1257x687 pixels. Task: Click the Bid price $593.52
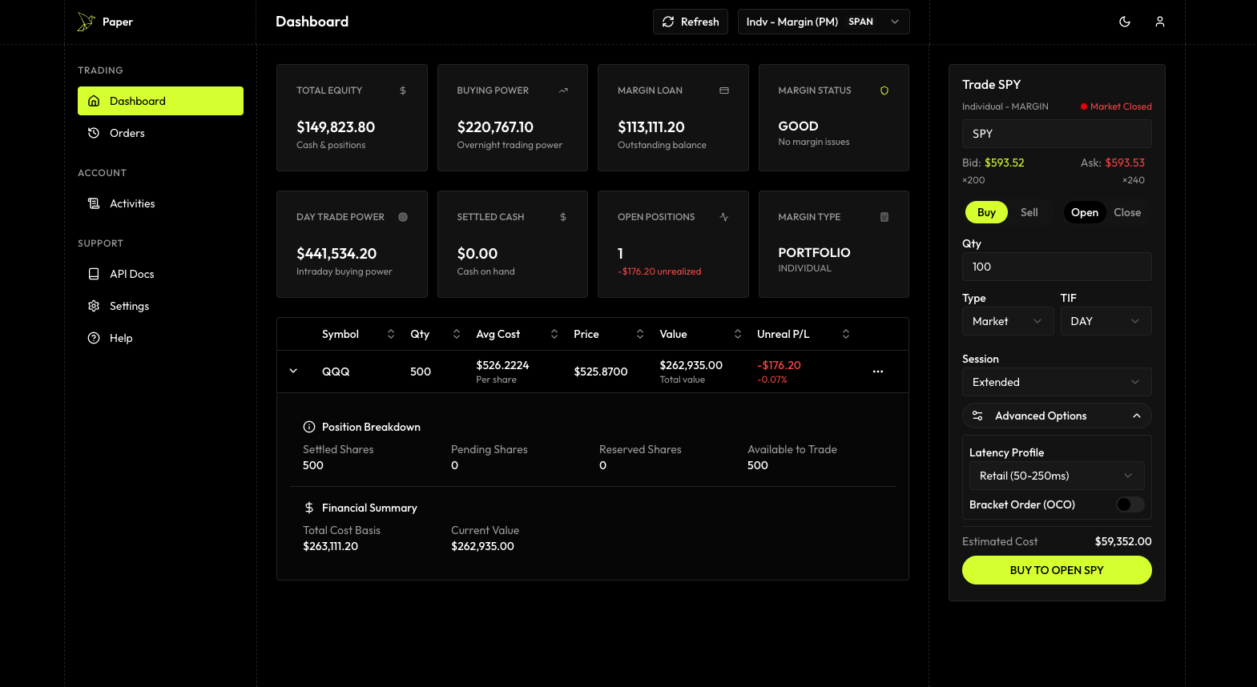1005,163
